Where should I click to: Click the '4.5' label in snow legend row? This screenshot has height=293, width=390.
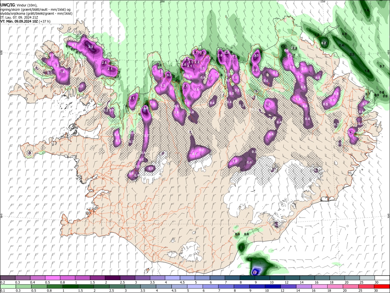point(182,282)
